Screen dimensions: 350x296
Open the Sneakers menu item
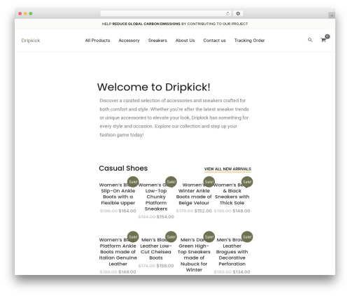pos(157,41)
